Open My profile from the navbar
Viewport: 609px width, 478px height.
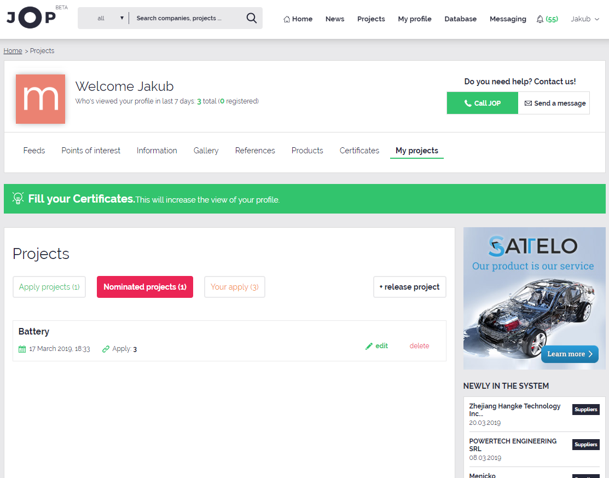pyautogui.click(x=414, y=19)
